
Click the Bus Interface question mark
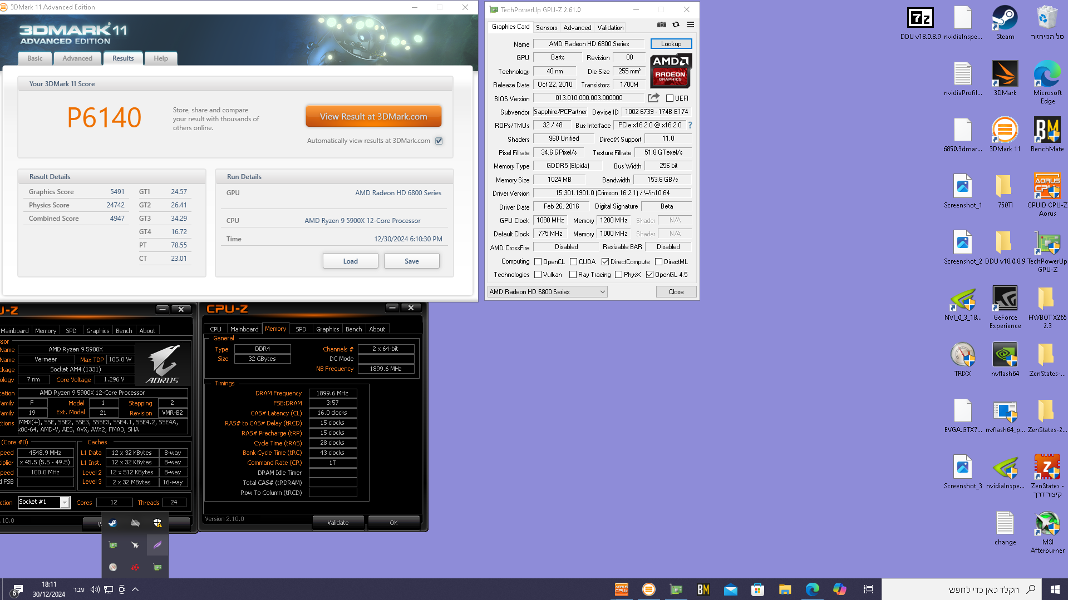tap(690, 125)
